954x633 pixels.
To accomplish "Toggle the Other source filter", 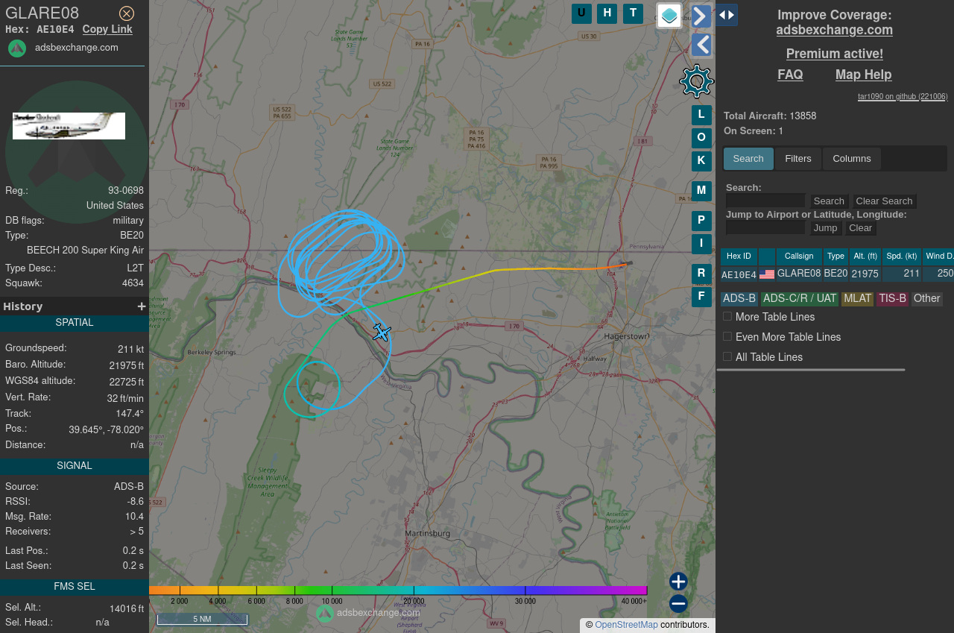I will pyautogui.click(x=927, y=298).
